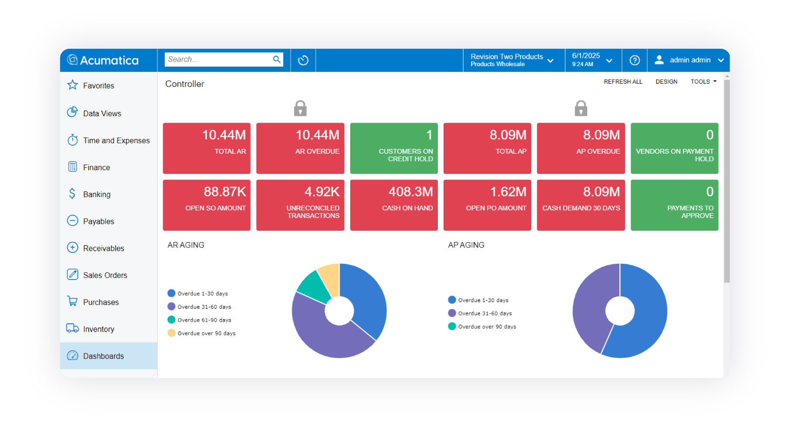
Task: Open the CASH ON HAND tile
Action: 394,205
